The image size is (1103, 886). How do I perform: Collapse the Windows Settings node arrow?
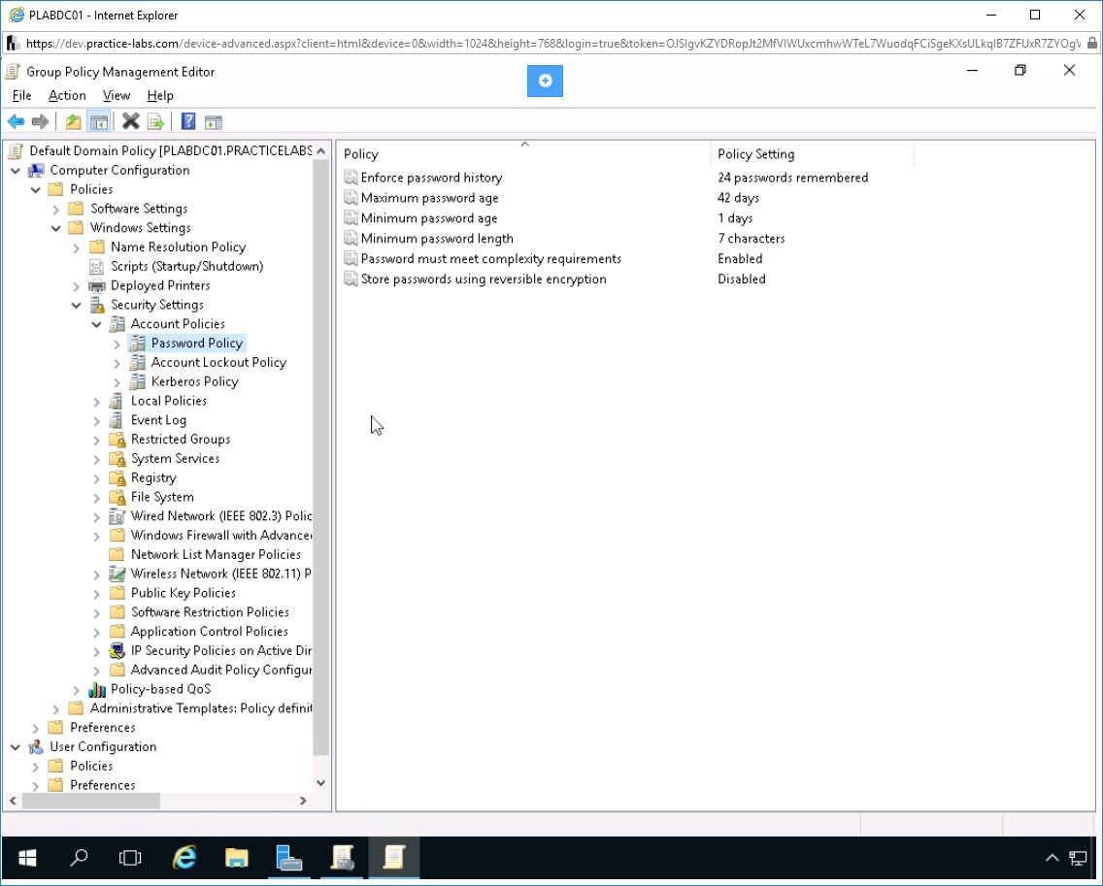(x=55, y=228)
